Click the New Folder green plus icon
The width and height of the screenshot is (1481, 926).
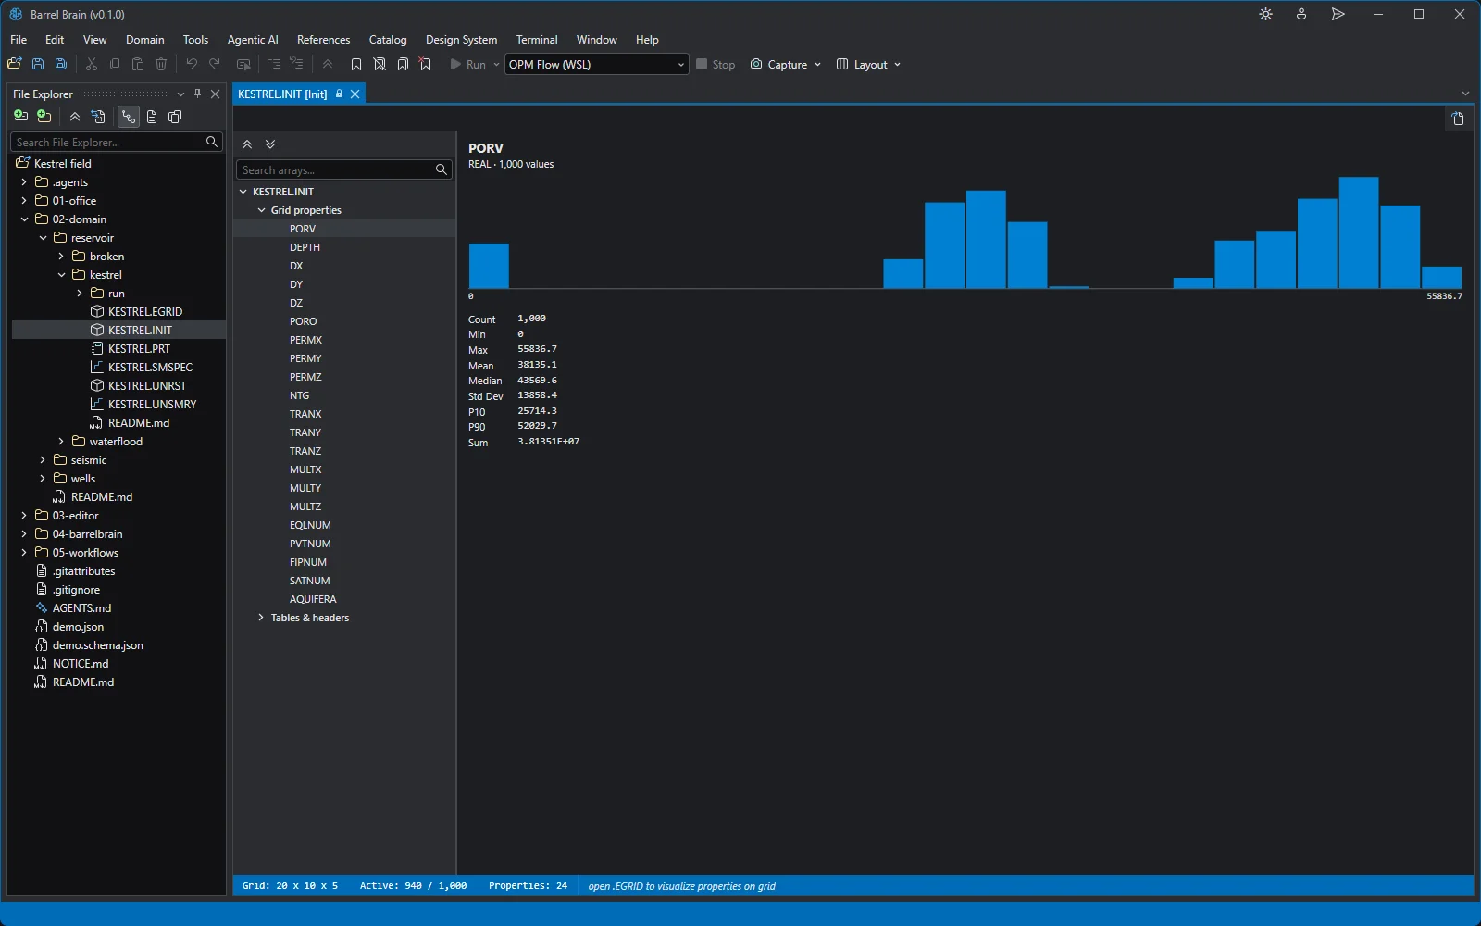pyautogui.click(x=44, y=116)
